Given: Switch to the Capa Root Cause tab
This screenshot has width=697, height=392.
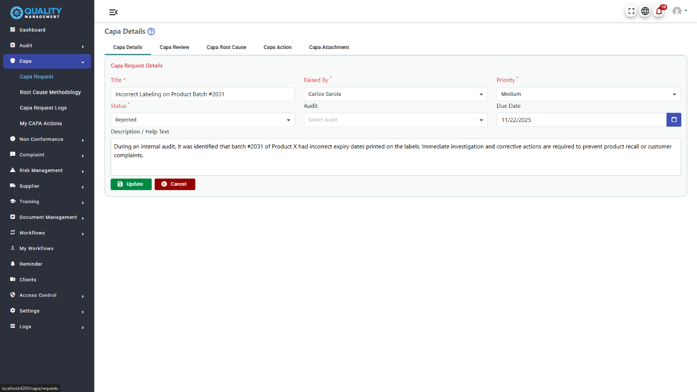Looking at the screenshot, I should click(x=226, y=47).
